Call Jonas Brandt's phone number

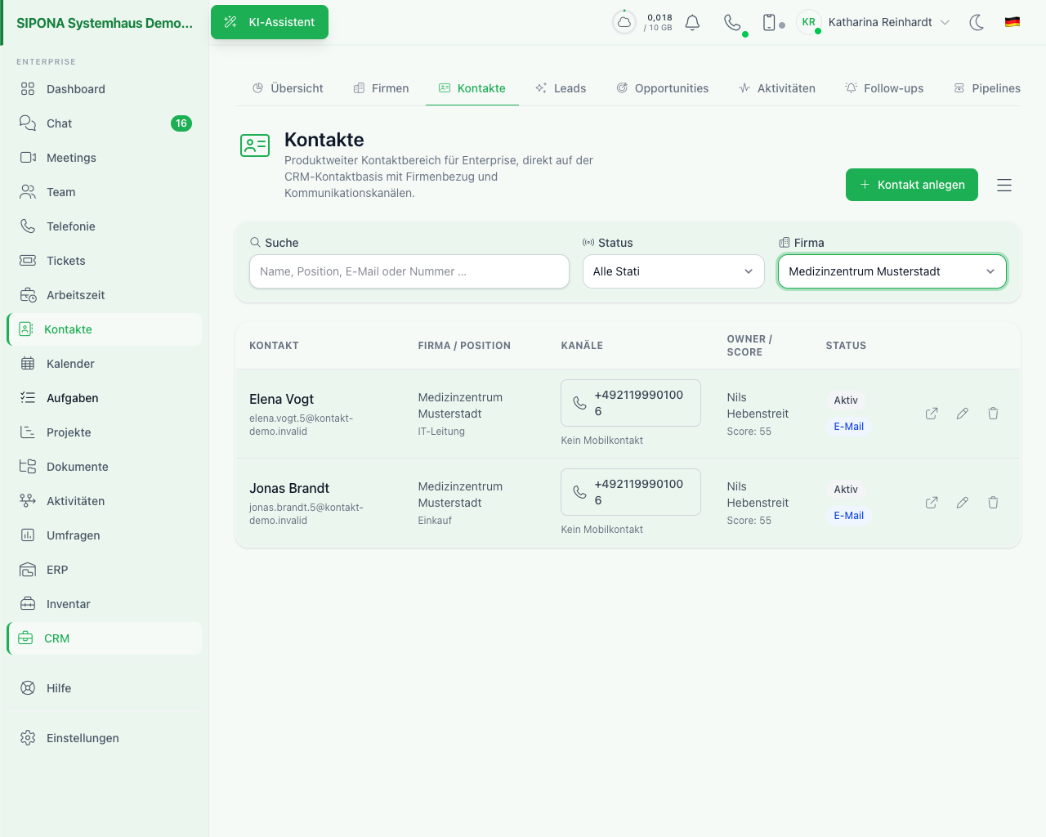[631, 492]
